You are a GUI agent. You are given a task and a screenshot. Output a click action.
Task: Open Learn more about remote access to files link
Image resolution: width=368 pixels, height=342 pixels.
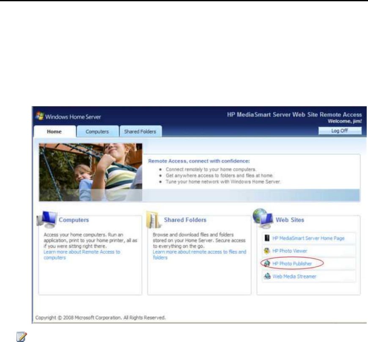pyautogui.click(x=200, y=254)
